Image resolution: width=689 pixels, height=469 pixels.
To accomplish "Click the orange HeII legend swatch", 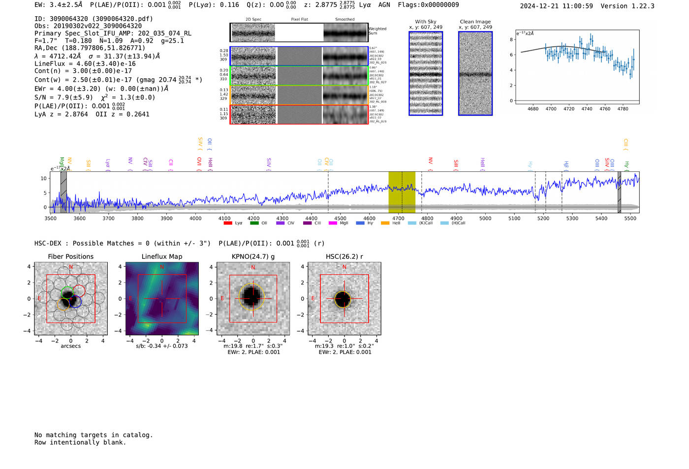I will point(385,223).
